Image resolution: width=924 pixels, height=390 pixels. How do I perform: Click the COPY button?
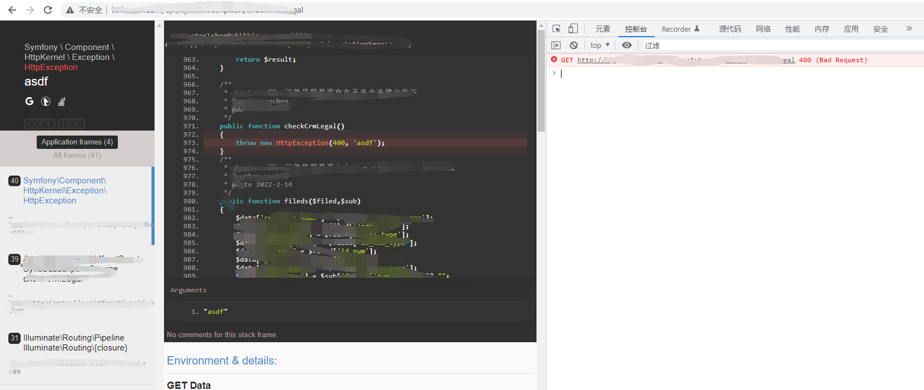tap(39, 124)
